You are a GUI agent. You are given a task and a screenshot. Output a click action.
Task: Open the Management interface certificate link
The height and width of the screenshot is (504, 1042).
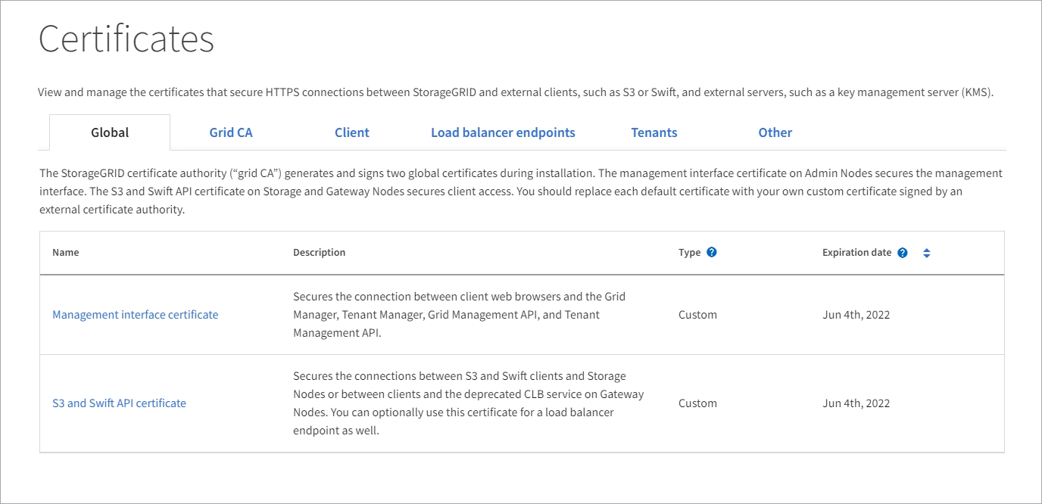click(x=135, y=315)
